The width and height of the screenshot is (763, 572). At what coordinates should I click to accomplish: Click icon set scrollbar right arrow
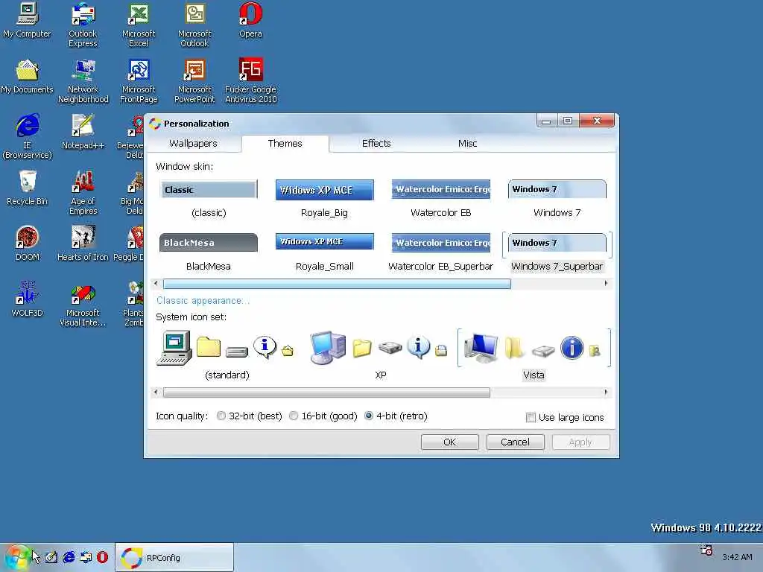[x=606, y=392]
